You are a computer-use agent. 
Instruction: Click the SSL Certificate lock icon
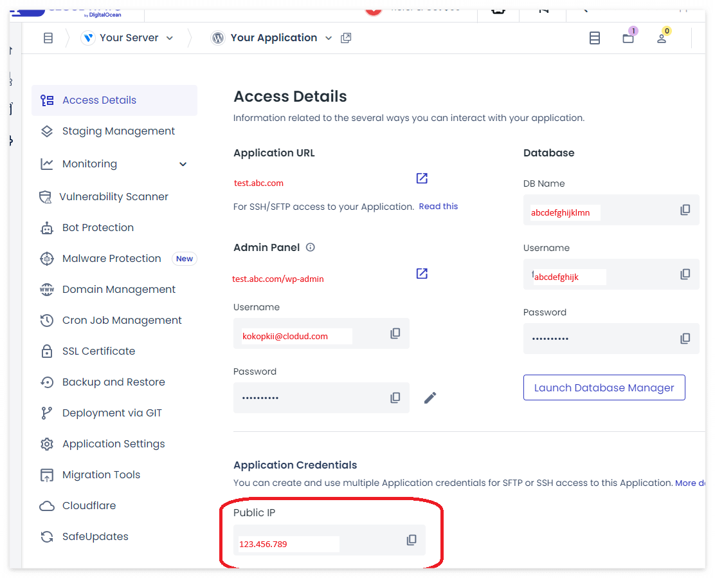click(x=47, y=351)
